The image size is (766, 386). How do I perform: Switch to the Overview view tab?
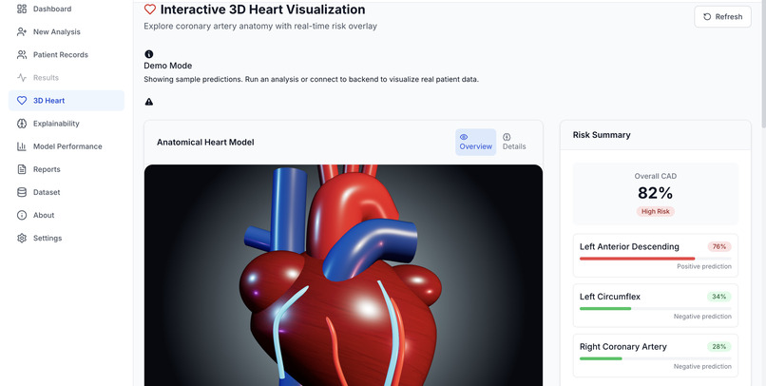coord(476,143)
